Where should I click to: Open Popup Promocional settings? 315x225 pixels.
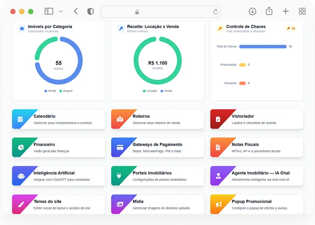point(257,204)
